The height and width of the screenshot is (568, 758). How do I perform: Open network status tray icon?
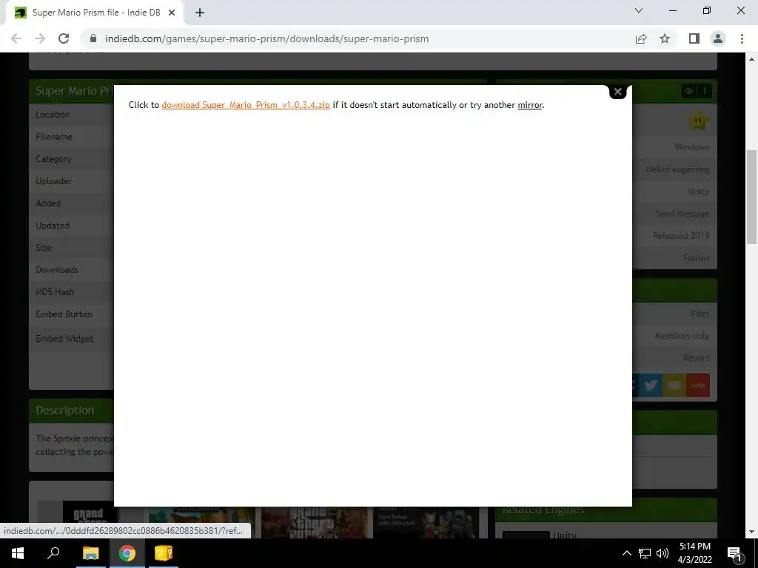click(645, 553)
